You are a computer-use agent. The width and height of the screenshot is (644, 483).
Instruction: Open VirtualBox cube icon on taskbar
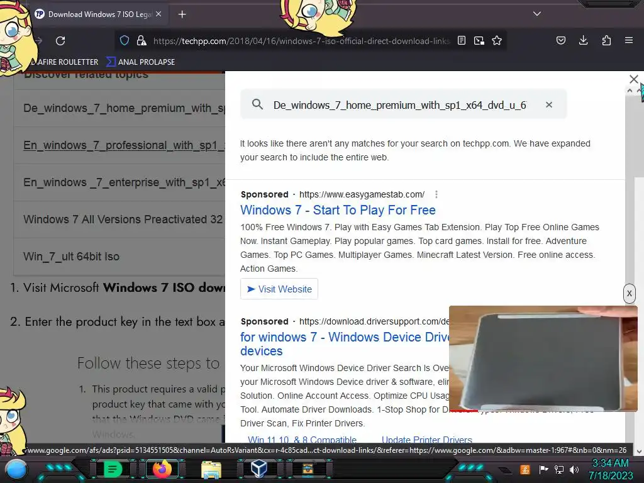coord(259,469)
